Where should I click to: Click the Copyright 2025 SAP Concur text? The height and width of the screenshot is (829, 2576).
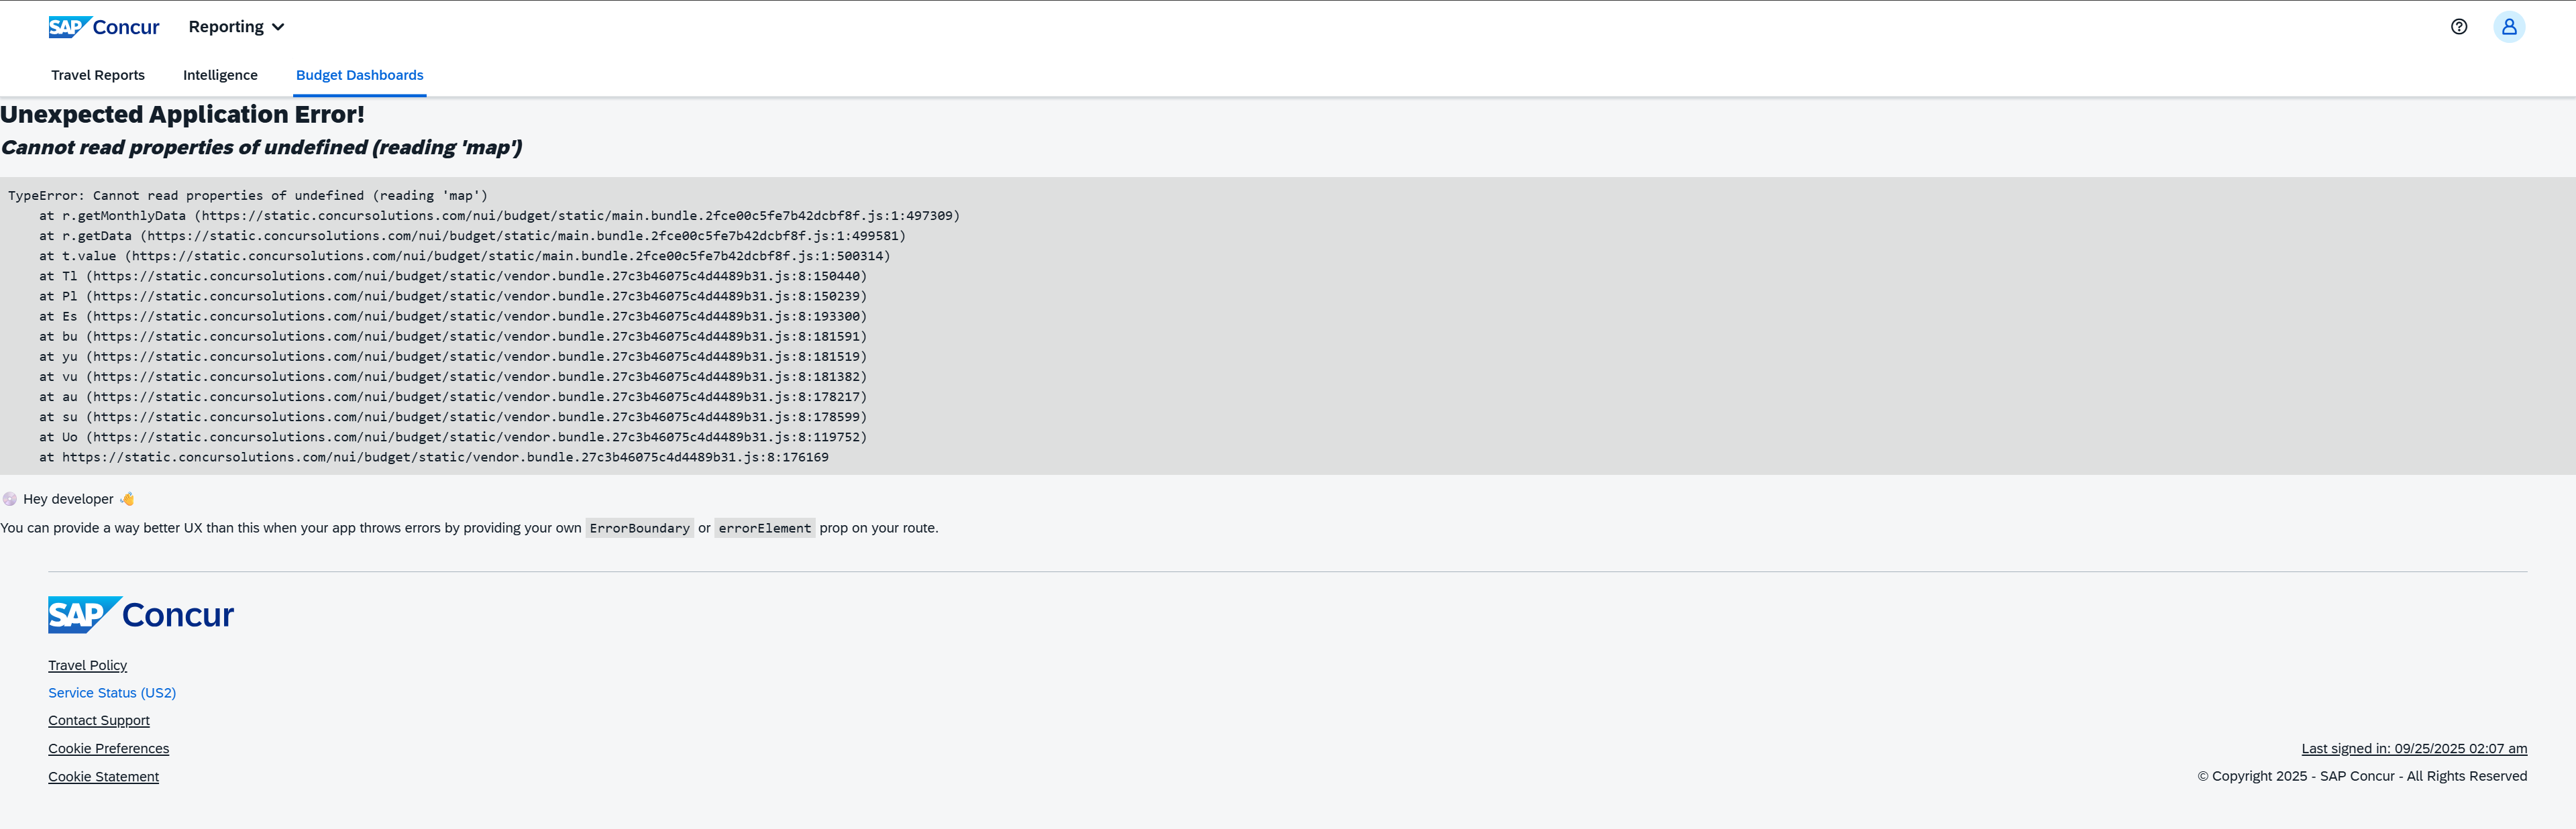[x=2361, y=776]
